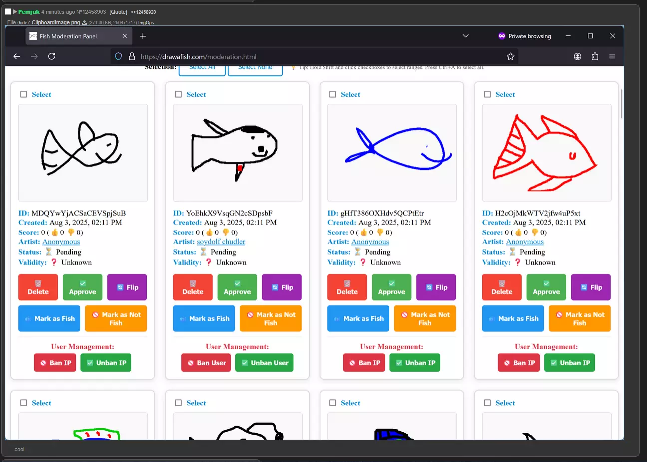Click Select All button
Screen dimensions: 647x462
(x=202, y=70)
